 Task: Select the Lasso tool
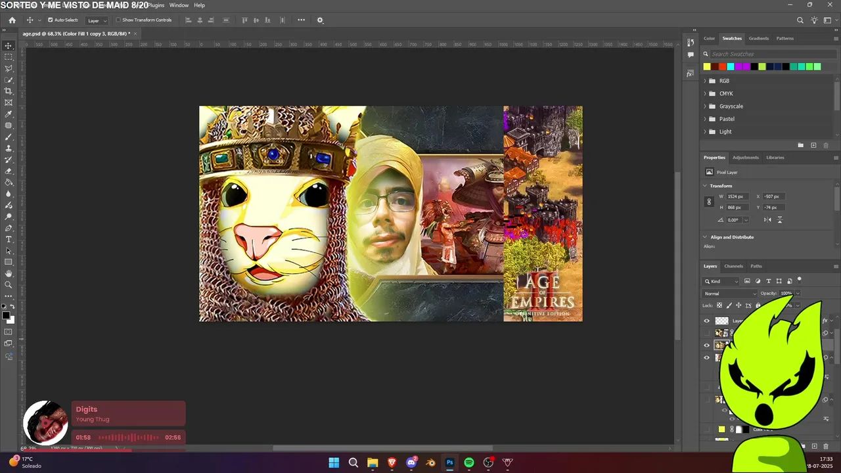9,68
